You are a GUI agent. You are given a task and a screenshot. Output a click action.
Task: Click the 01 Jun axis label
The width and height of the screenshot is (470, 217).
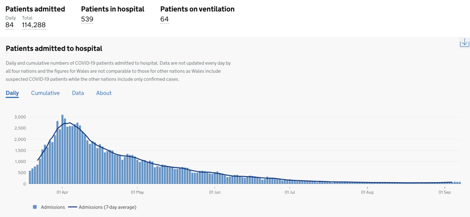tap(215, 192)
